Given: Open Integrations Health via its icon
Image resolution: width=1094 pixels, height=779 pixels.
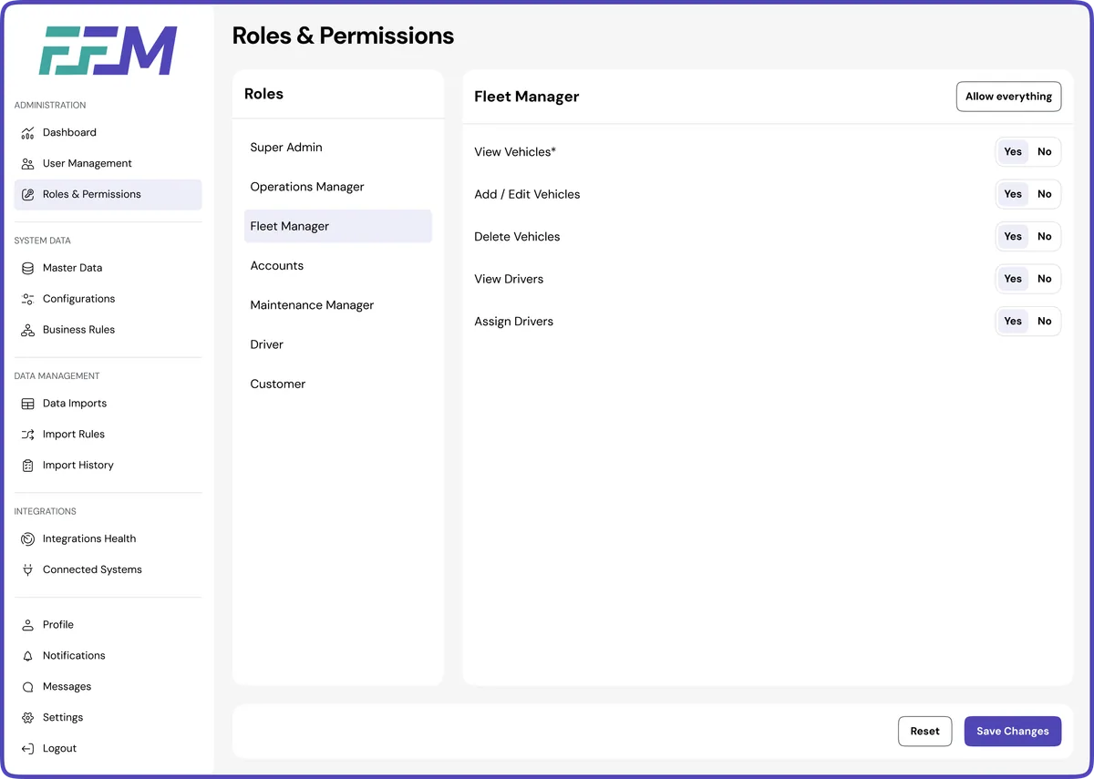Looking at the screenshot, I should (26, 538).
